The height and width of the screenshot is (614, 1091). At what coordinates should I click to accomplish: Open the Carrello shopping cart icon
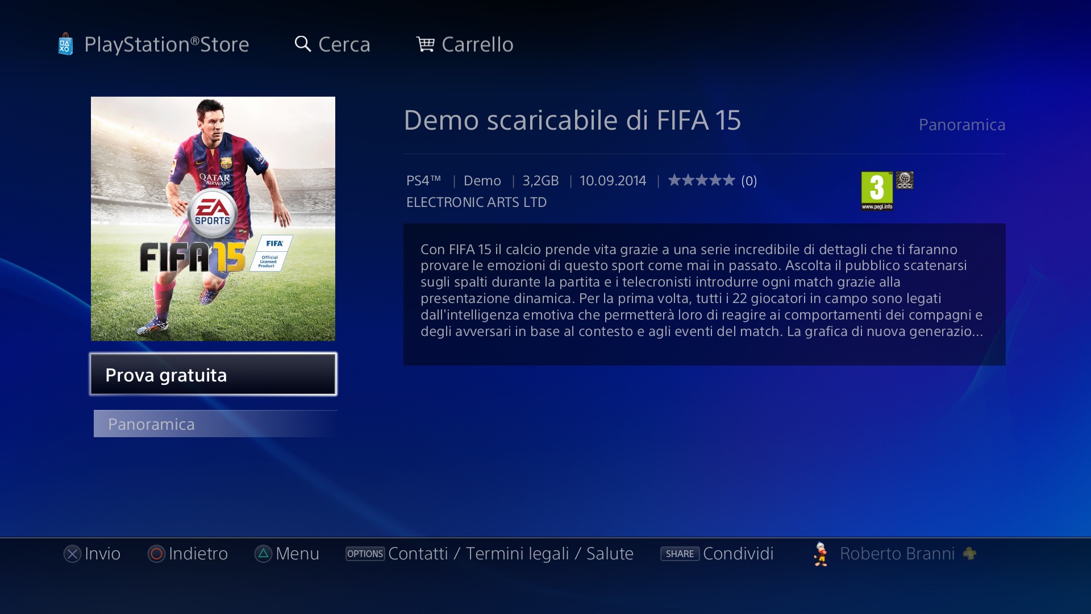(x=425, y=44)
